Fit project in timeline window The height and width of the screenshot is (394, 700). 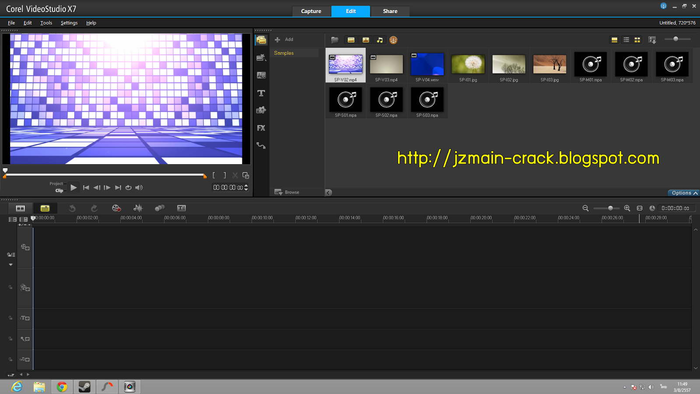(x=640, y=208)
